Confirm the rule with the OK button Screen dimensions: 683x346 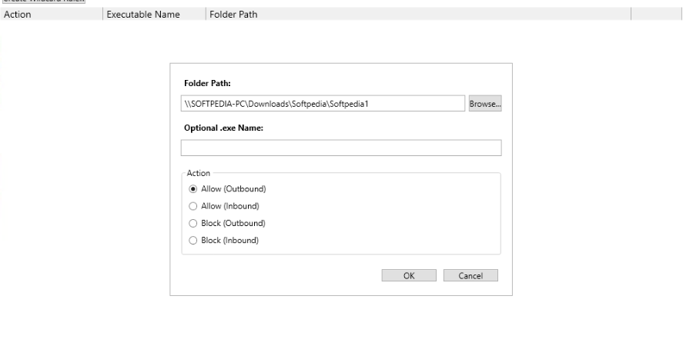[x=409, y=275]
